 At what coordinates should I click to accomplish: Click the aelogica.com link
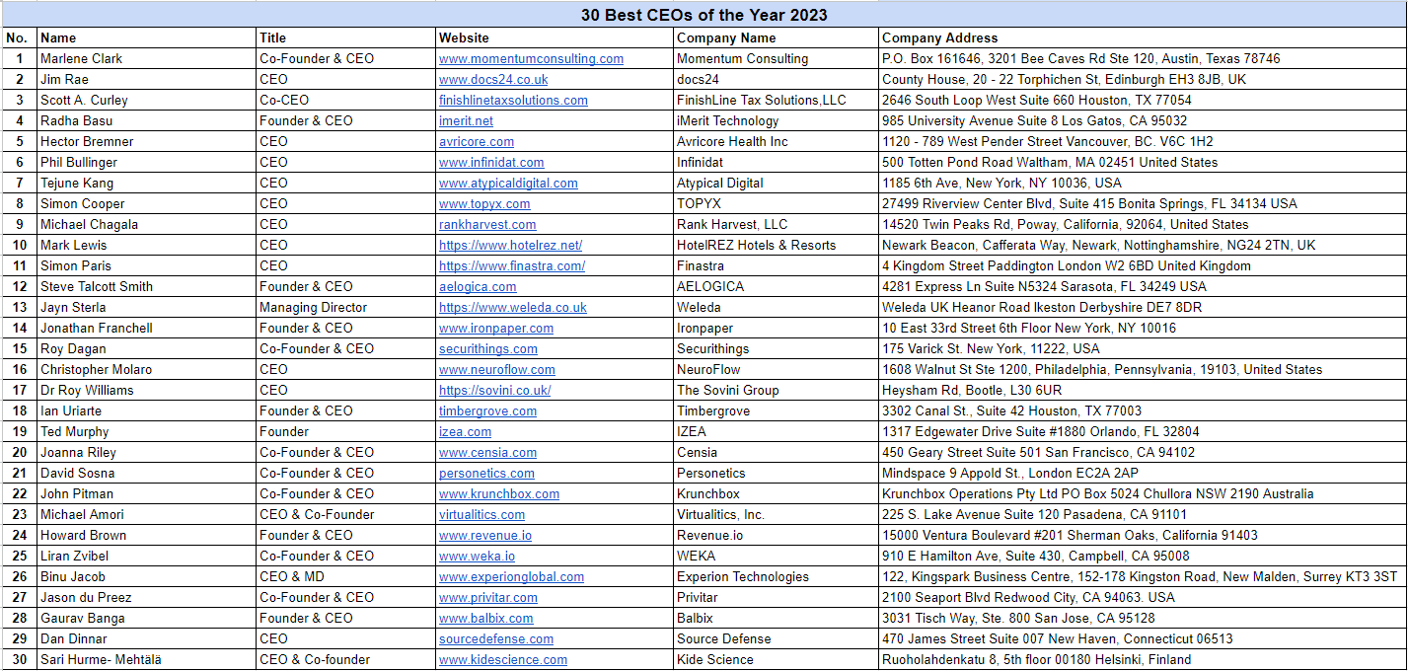point(478,286)
